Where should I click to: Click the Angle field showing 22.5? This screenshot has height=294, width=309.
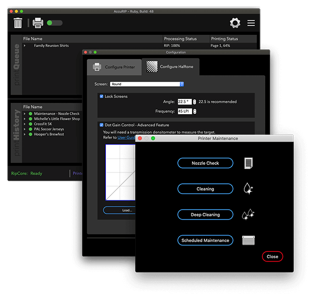click(185, 101)
